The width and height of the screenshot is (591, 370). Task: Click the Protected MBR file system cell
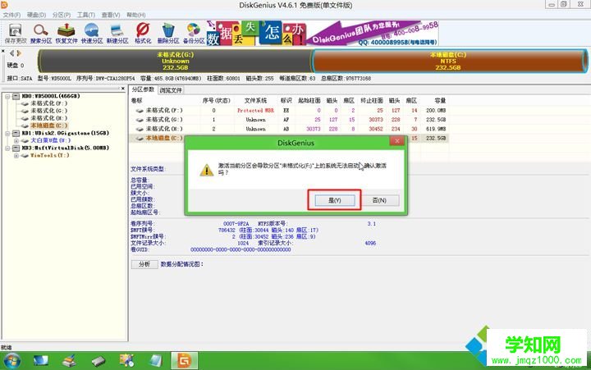pyautogui.click(x=255, y=111)
